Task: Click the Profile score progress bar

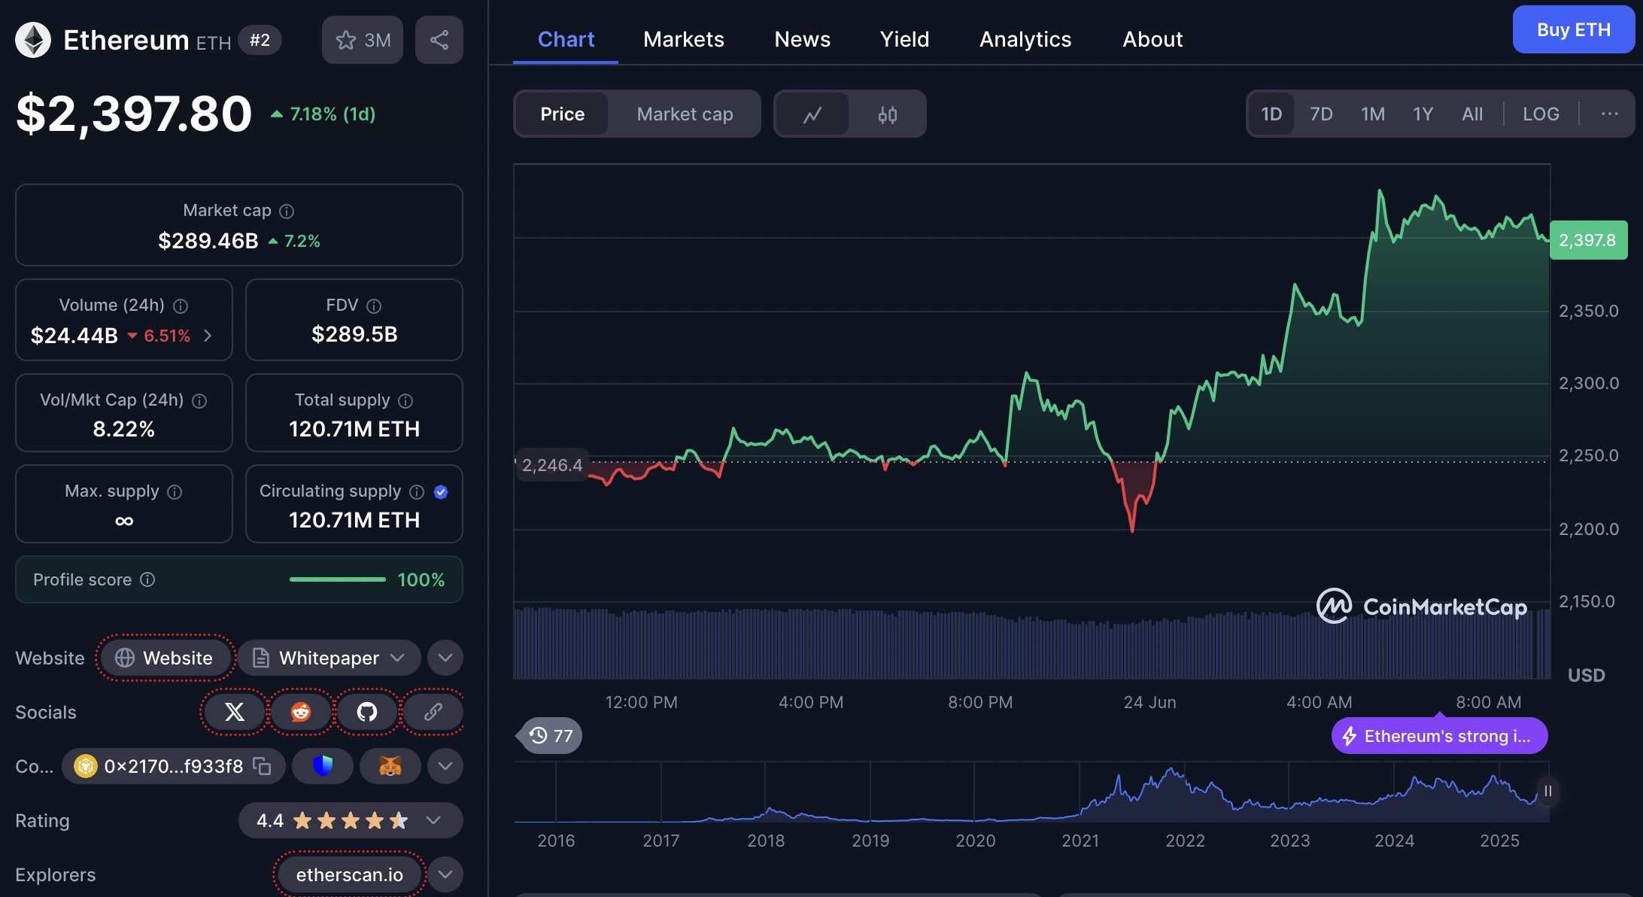Action: [x=337, y=579]
